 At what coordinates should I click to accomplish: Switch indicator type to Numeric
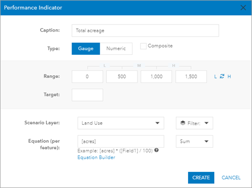pos(116,49)
